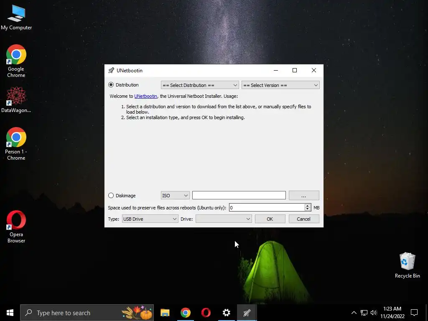Open network status tray icon

pyautogui.click(x=364, y=313)
